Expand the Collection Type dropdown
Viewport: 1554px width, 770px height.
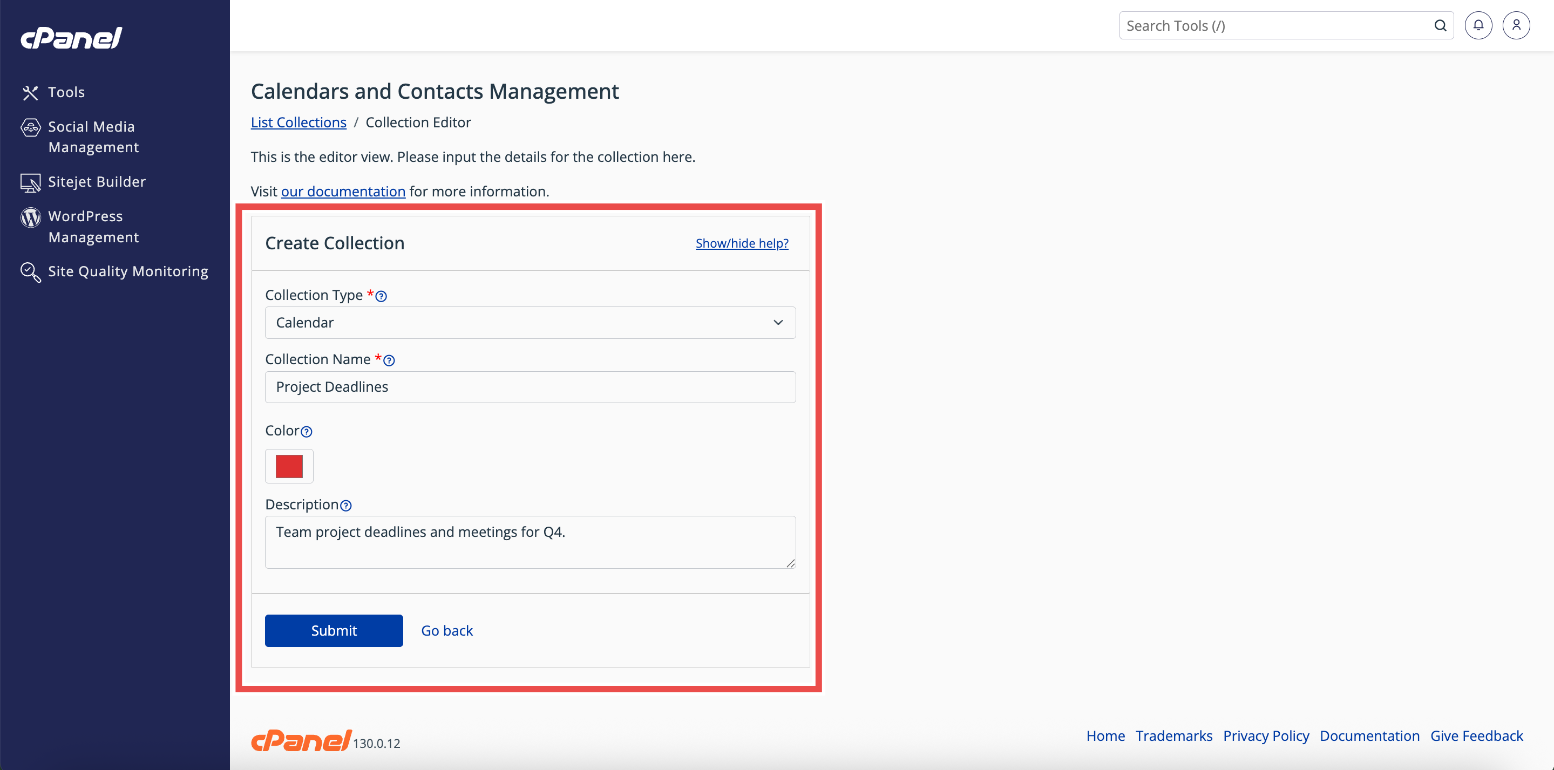pos(530,323)
